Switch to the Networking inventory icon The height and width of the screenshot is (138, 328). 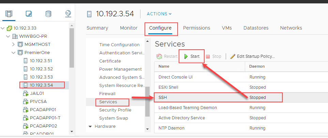[68, 14]
